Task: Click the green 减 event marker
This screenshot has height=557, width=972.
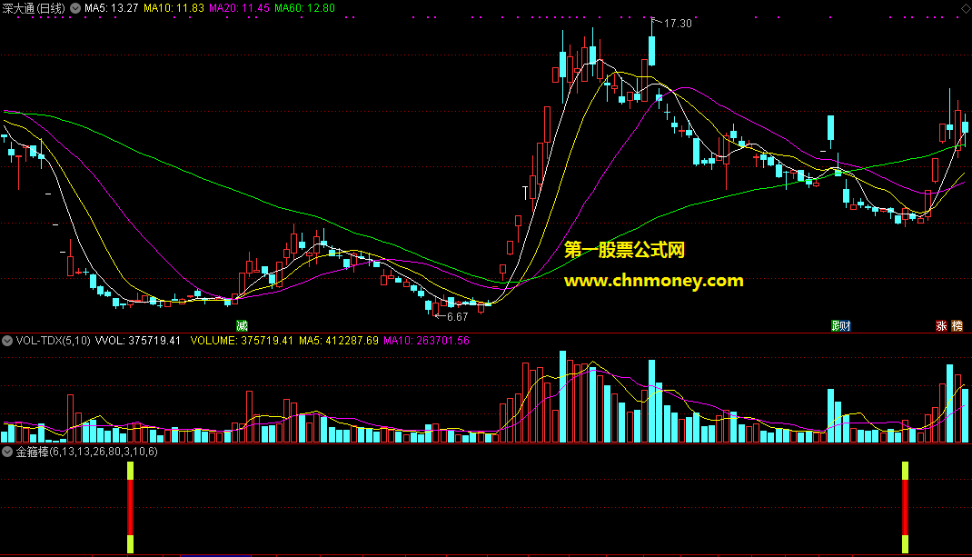Action: 242,325
